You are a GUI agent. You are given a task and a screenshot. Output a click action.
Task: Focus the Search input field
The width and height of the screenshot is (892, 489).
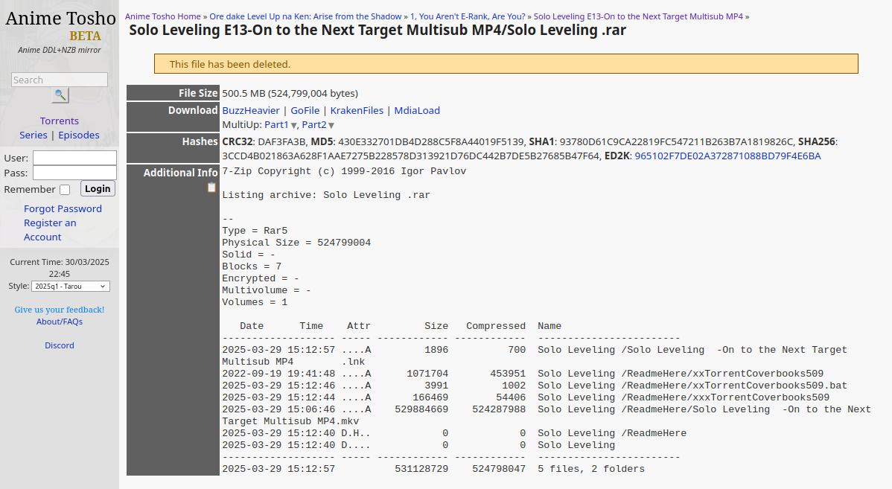tap(60, 80)
